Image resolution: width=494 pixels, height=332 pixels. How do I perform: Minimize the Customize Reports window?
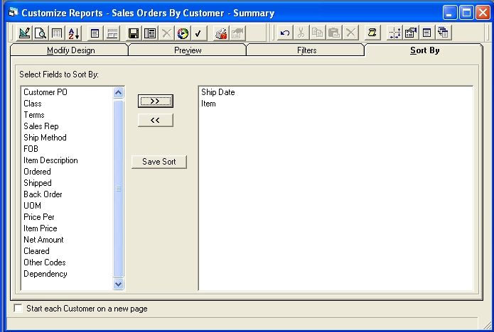(450, 13)
